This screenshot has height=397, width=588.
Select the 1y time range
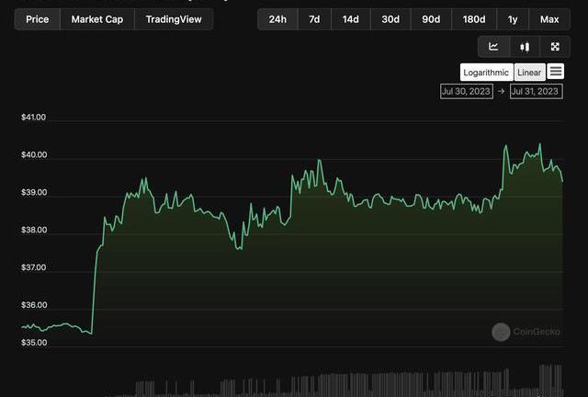(513, 19)
